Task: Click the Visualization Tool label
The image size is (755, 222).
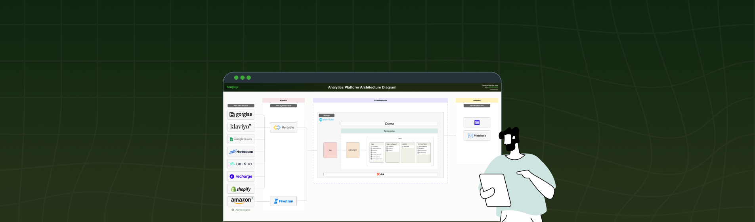Action: click(x=477, y=106)
